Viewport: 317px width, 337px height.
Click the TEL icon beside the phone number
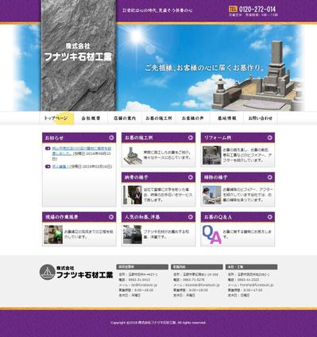coord(233,9)
